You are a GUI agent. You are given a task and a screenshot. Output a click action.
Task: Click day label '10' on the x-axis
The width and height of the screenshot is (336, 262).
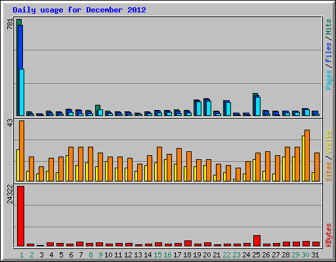[108, 255]
